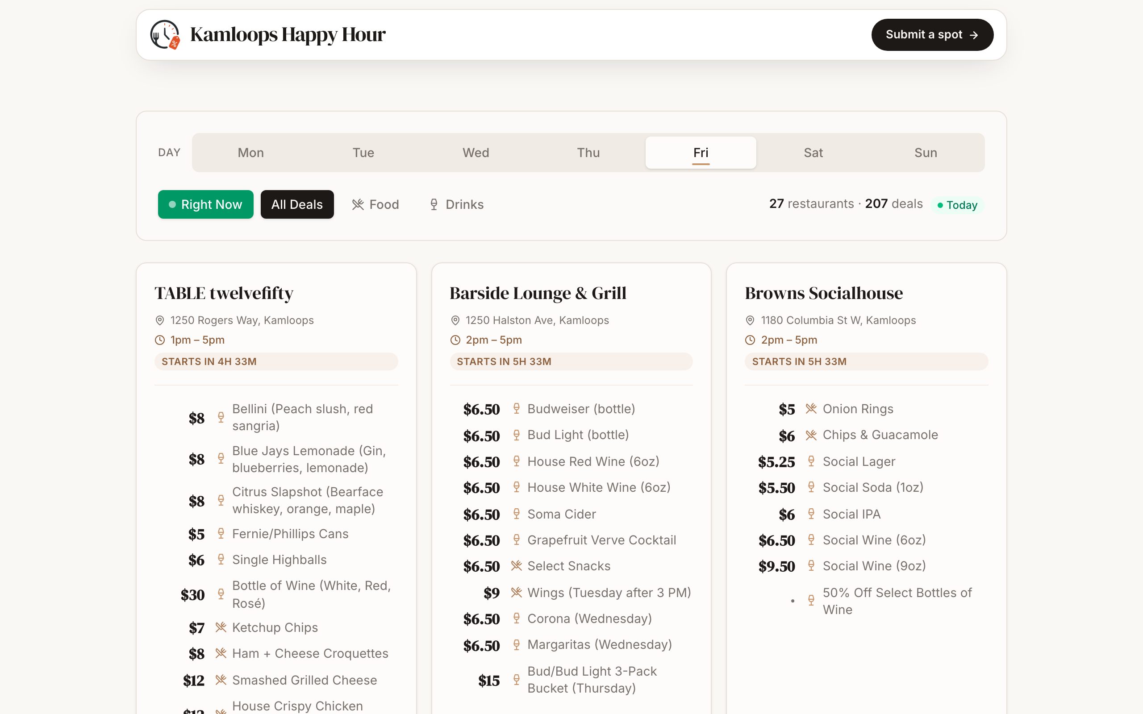Switch to the Sat day tab
The width and height of the screenshot is (1143, 714).
[813, 153]
